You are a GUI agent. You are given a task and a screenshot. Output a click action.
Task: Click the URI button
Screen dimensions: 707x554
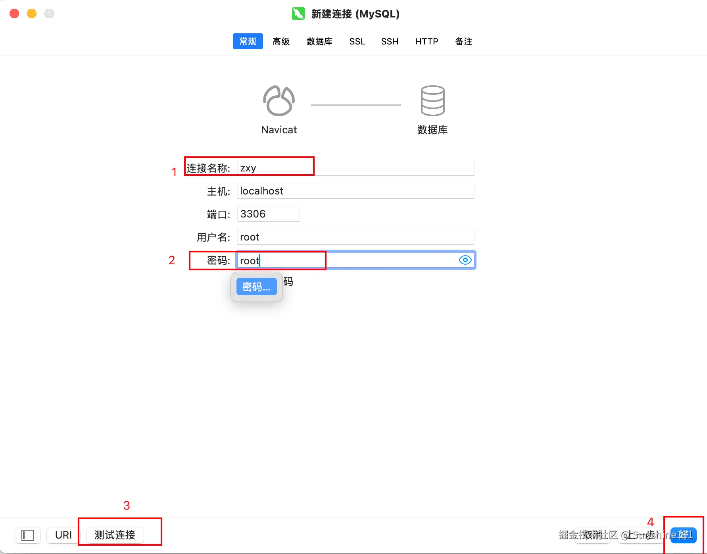click(x=63, y=535)
